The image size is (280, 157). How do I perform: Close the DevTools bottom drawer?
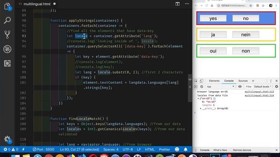pyautogui.click(x=276, y=150)
